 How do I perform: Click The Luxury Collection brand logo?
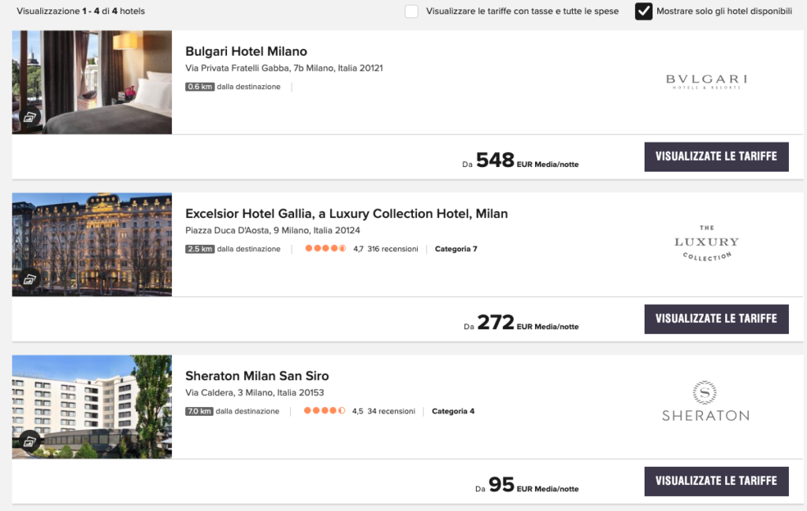(706, 243)
